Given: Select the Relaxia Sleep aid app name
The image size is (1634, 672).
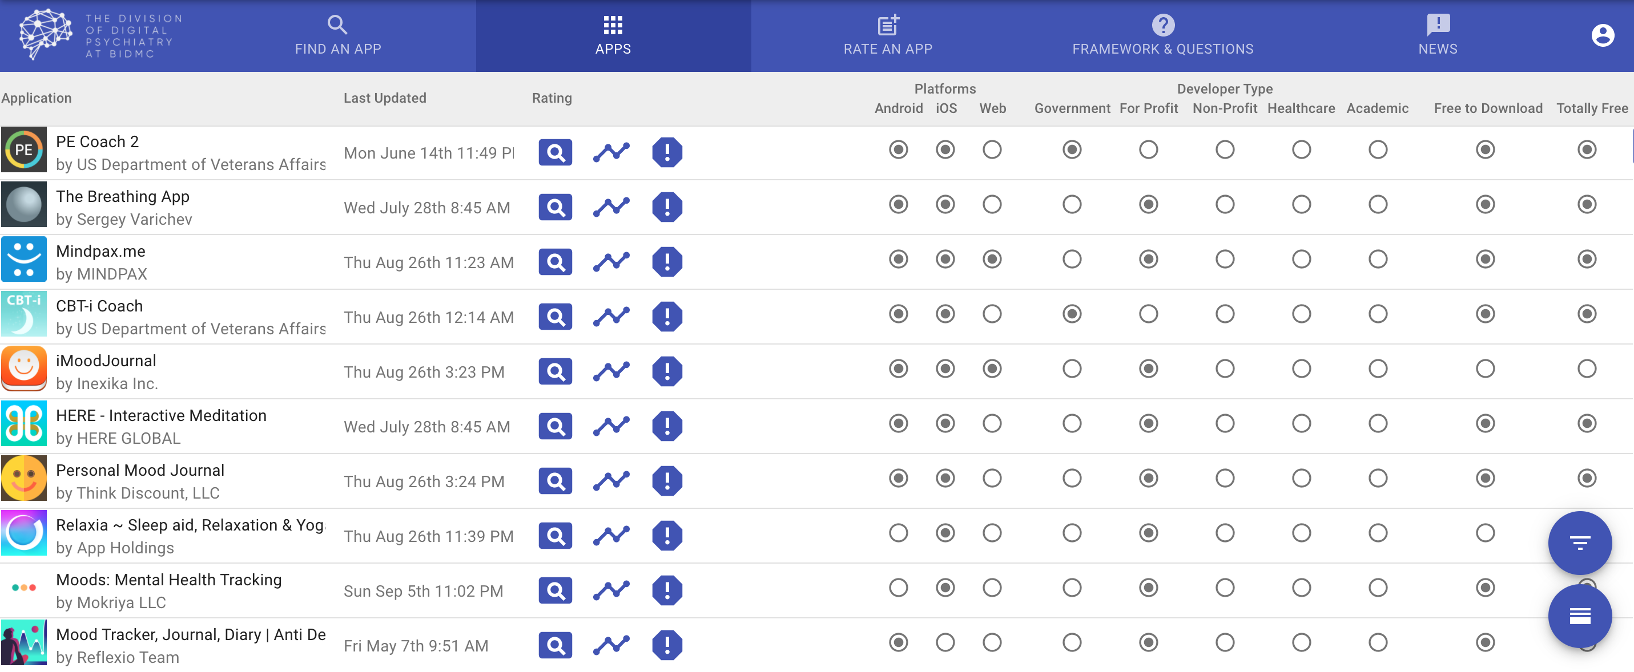Looking at the screenshot, I should 190,525.
